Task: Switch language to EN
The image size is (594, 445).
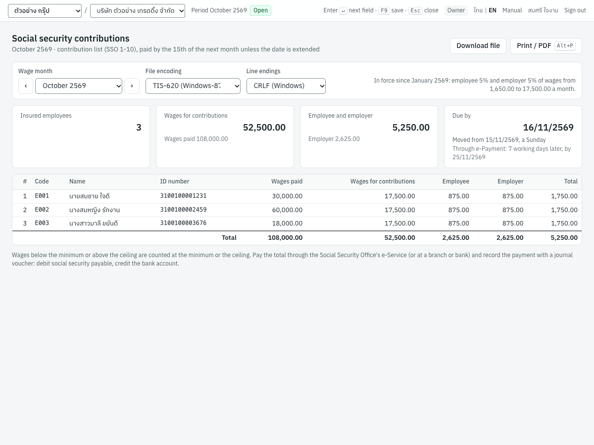Action: pos(493,10)
